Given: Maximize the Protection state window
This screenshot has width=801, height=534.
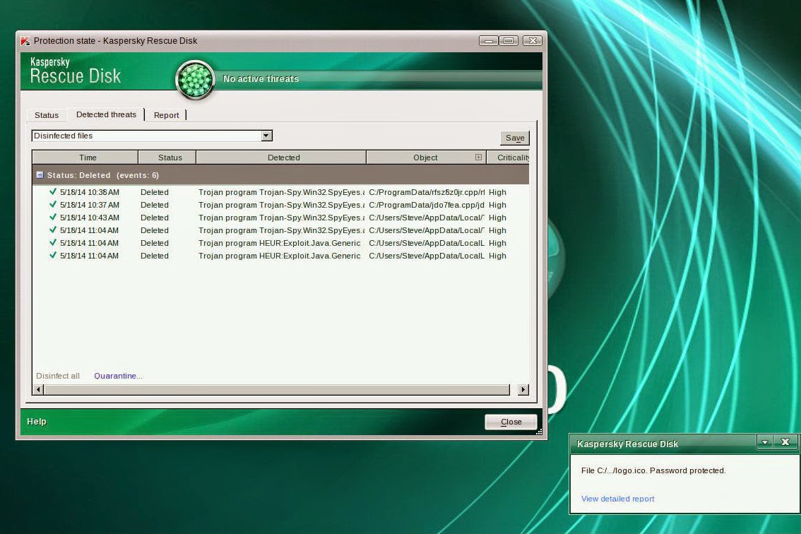Looking at the screenshot, I should 509,40.
